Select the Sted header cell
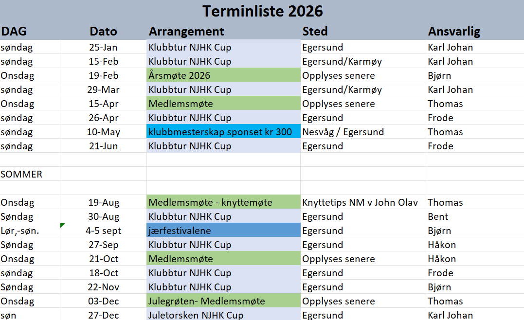This screenshot has width=524, height=320. coord(315,32)
